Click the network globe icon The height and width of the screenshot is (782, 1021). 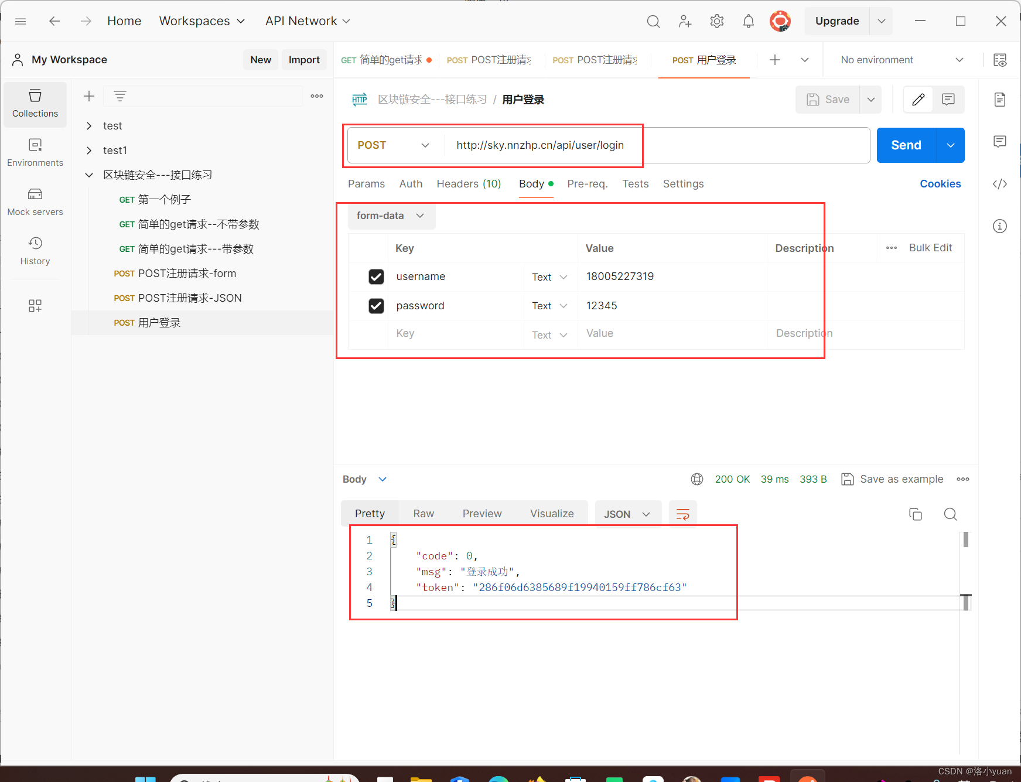point(697,479)
